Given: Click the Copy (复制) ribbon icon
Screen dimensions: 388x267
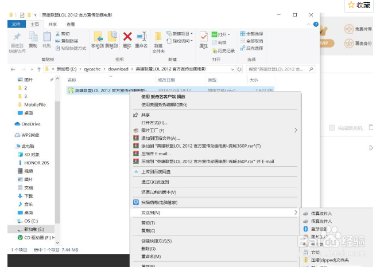Looking at the screenshot, I should pos(33,40).
